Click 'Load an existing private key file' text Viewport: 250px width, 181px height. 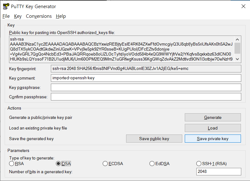pos(38,128)
